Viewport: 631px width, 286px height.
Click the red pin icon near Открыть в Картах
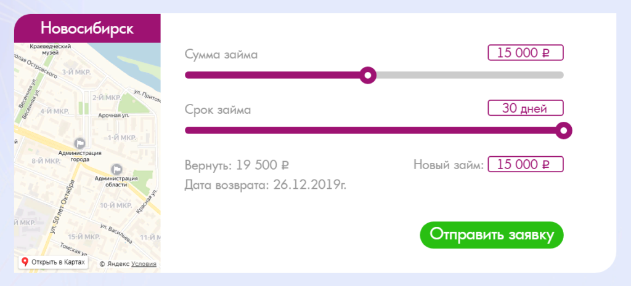click(x=25, y=262)
